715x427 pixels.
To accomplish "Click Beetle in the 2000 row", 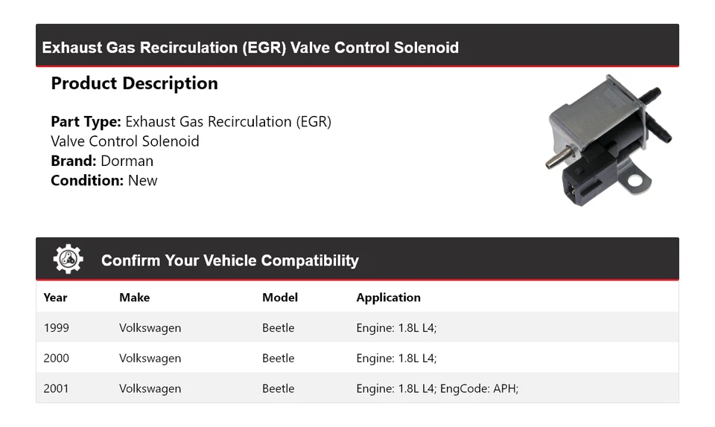I will (278, 359).
